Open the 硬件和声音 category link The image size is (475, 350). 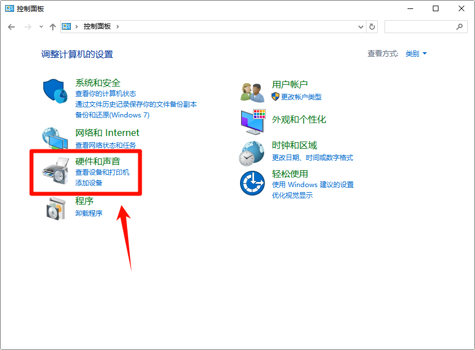click(x=98, y=161)
